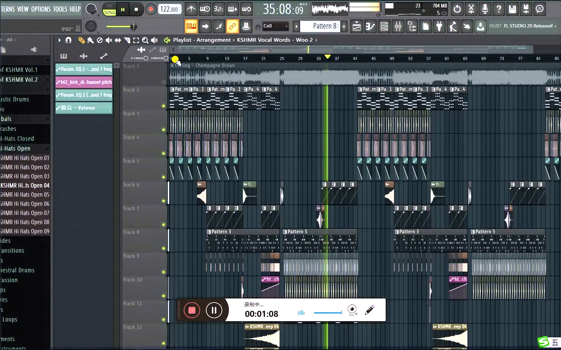Open the Piano roll view icon

click(x=370, y=26)
